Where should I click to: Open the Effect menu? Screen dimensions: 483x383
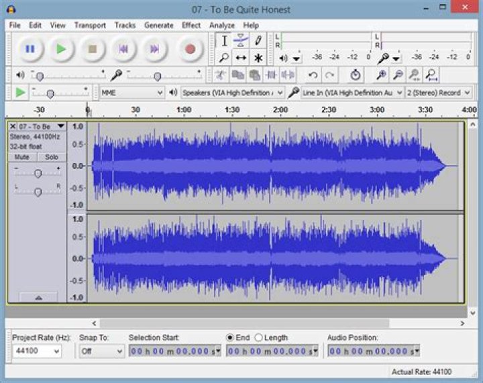pos(191,25)
